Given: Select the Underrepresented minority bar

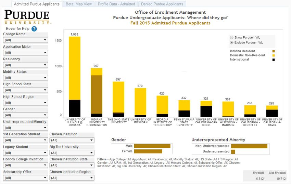Looking at the screenshot, I should coord(233,152).
